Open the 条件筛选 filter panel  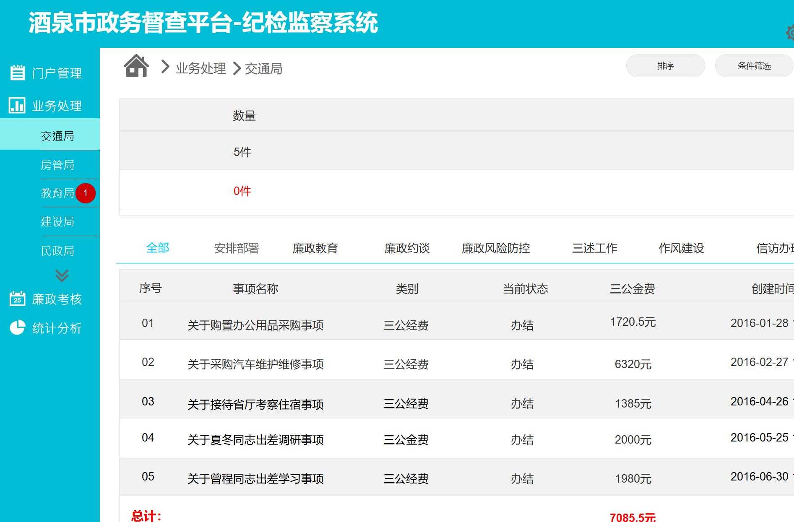[754, 65]
